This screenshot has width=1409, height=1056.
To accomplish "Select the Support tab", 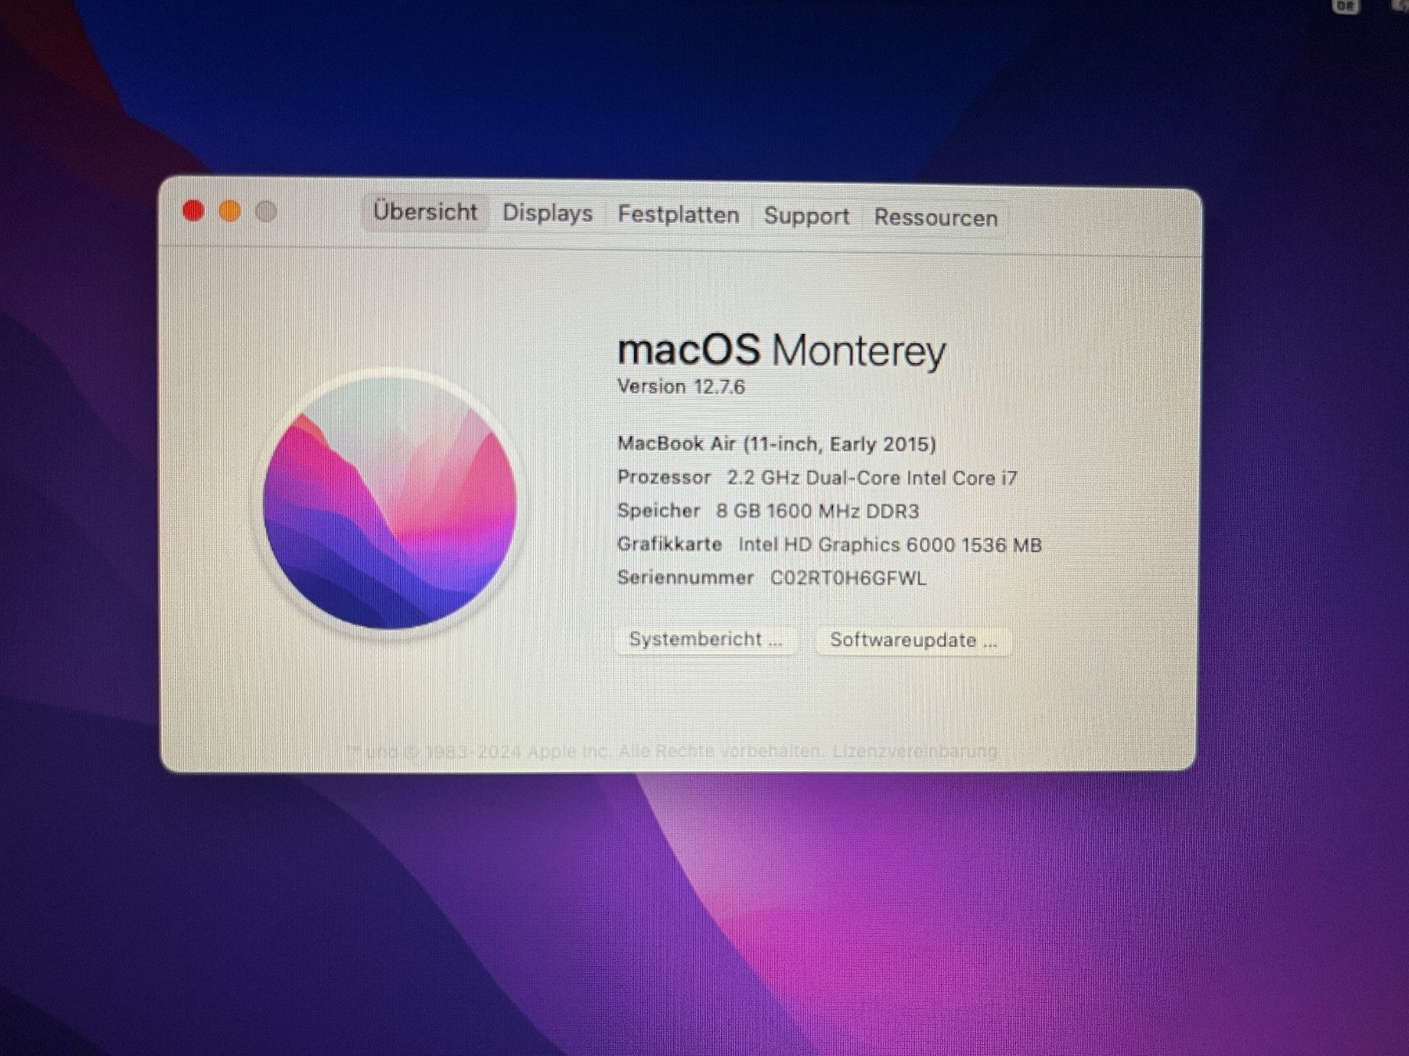I will coord(806,217).
